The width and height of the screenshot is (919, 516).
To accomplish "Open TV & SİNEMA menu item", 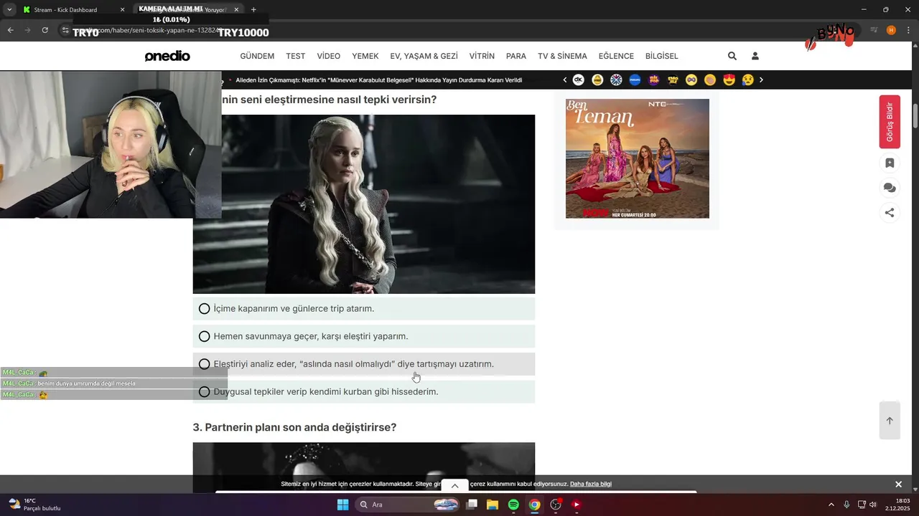I will [562, 56].
